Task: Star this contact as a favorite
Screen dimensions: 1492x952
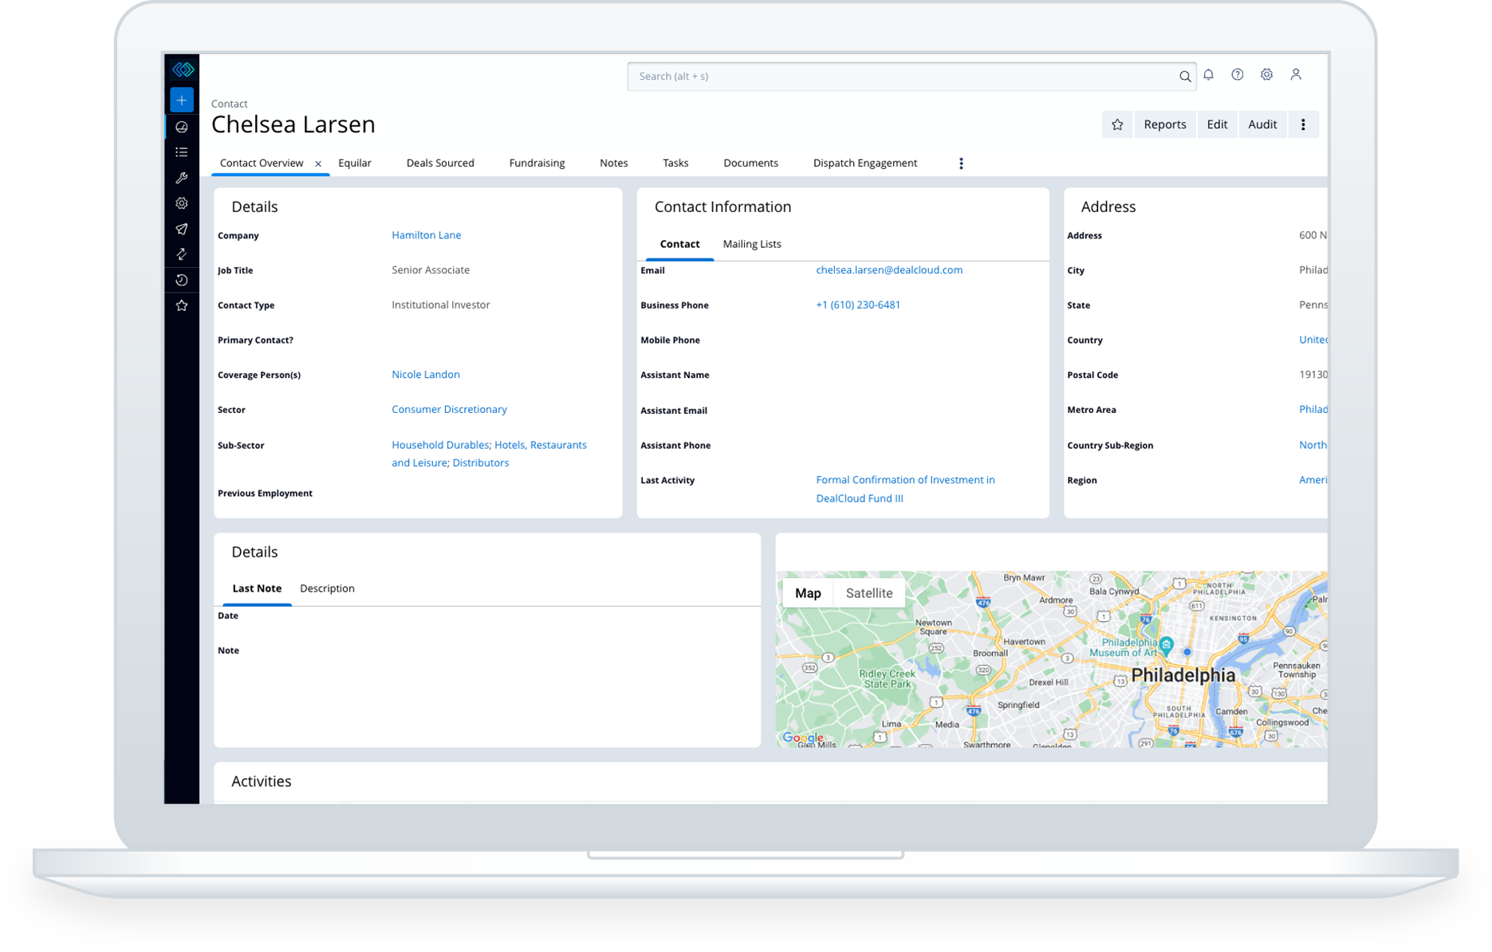Action: pyautogui.click(x=1117, y=124)
